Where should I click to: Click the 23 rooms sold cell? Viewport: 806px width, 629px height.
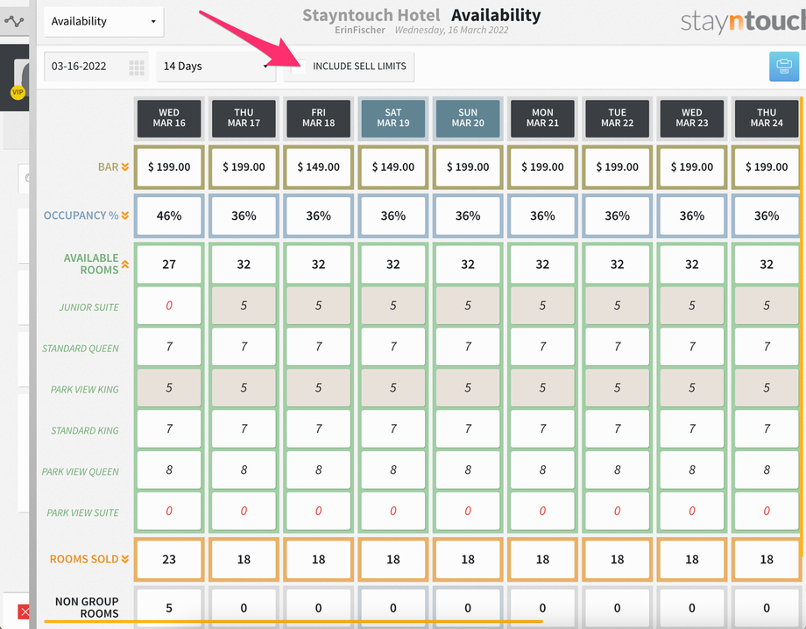point(169,559)
